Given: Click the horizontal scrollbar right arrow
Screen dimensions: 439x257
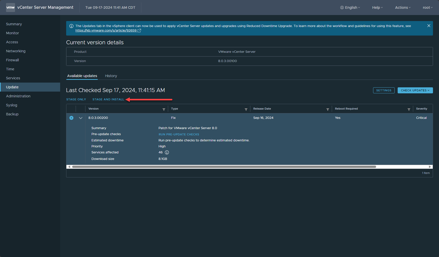Looking at the screenshot, I should coord(430,167).
